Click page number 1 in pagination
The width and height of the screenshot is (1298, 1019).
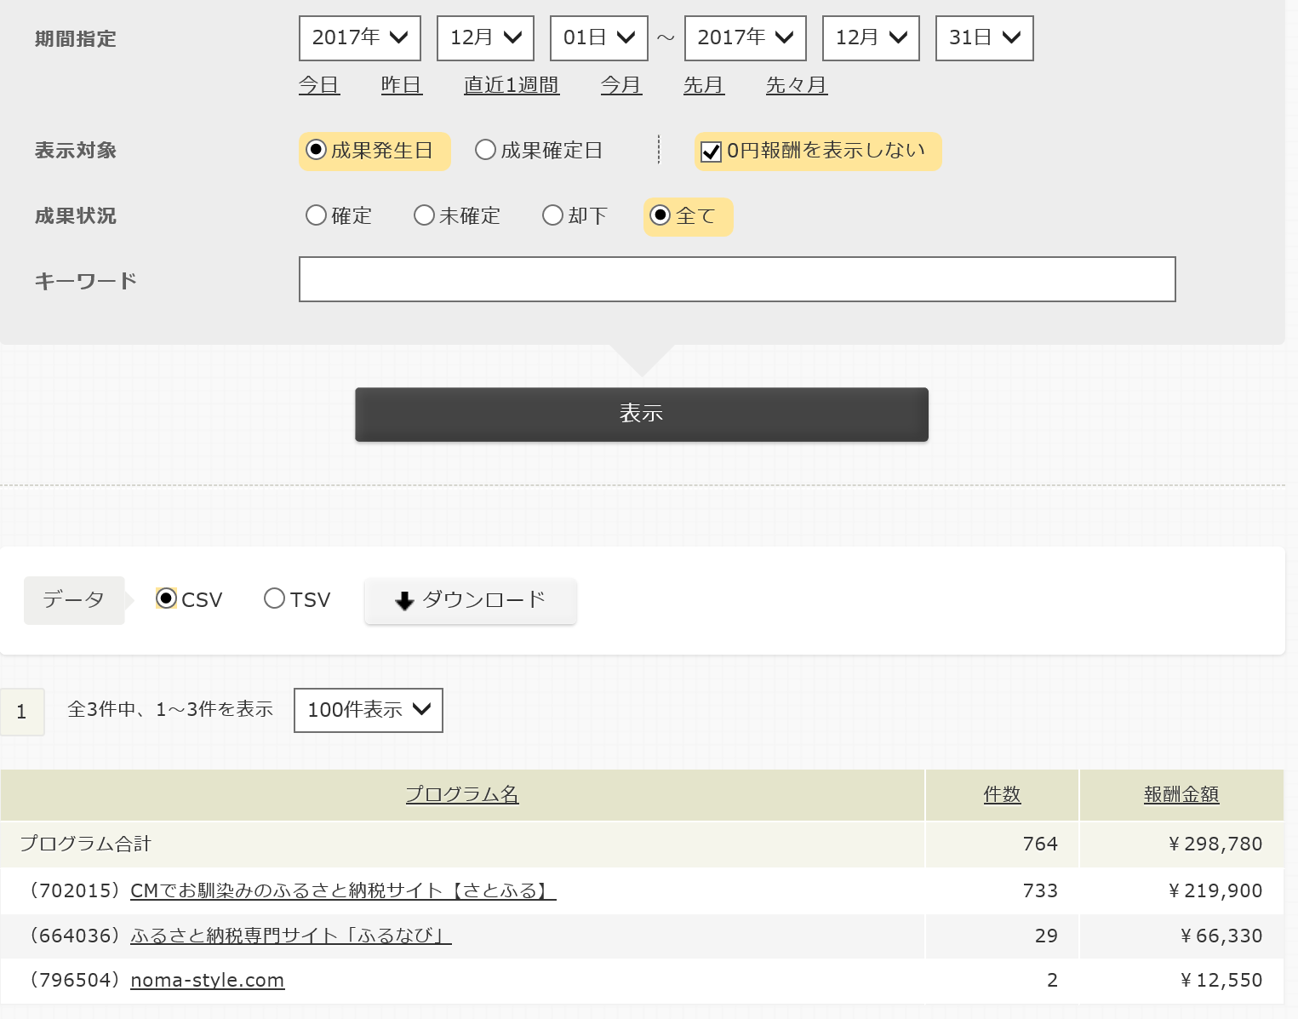22,712
